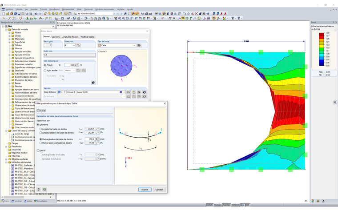
Task: Expand the Resultados tree node
Action: (6, 147)
